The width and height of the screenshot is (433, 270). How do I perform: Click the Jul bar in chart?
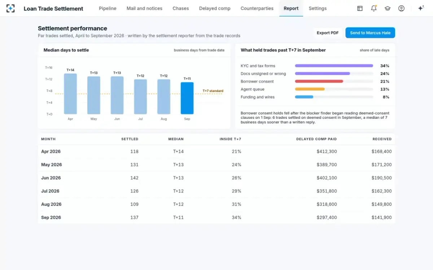tap(140, 97)
